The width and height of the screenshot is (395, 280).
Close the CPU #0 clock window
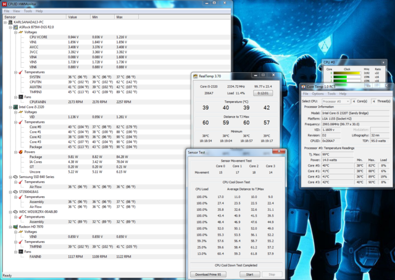pyautogui.click(x=383, y=62)
